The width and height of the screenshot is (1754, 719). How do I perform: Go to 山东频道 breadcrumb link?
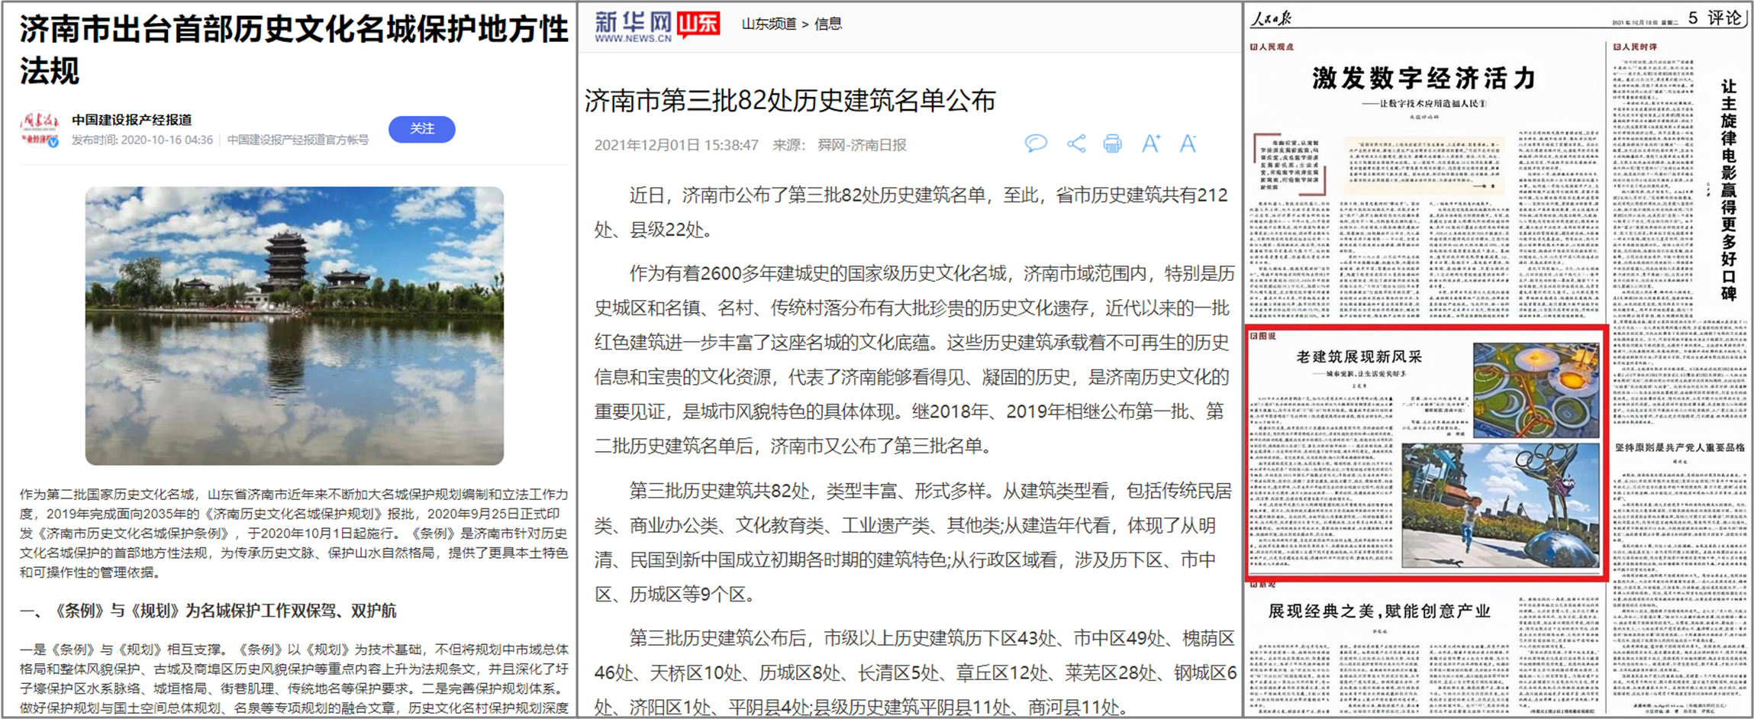click(x=769, y=24)
